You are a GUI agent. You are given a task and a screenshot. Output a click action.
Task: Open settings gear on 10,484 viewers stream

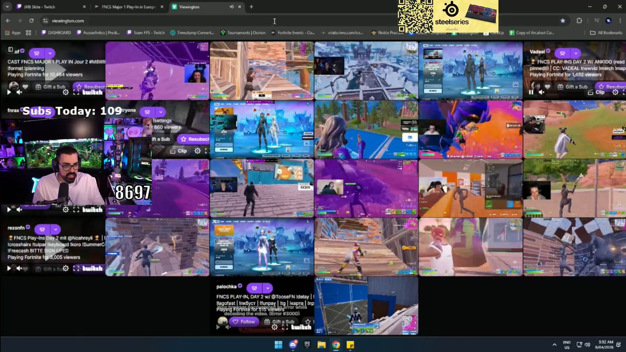point(66,92)
